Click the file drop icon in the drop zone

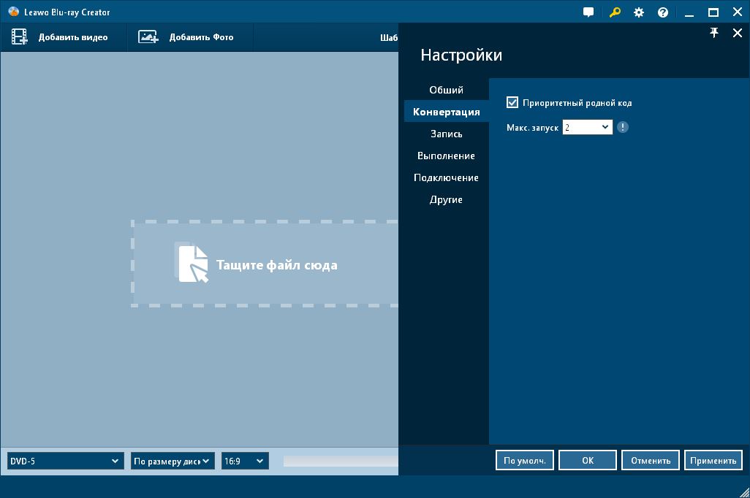192,262
